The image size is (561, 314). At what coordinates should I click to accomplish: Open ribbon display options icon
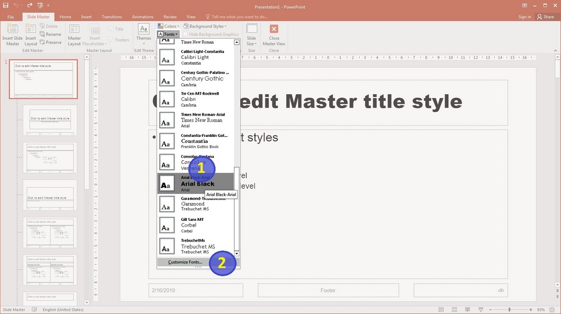click(x=525, y=6)
